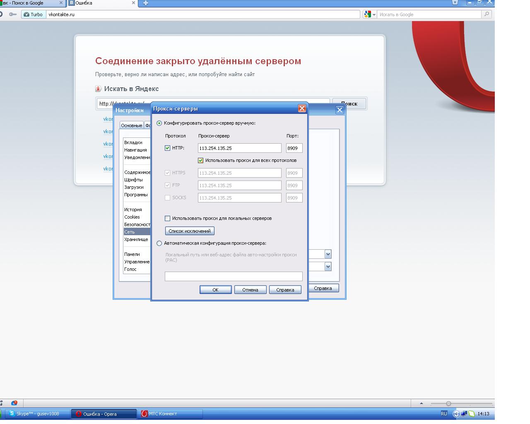
Task: Expand the upper dropdown in Settings window
Action: (x=328, y=254)
